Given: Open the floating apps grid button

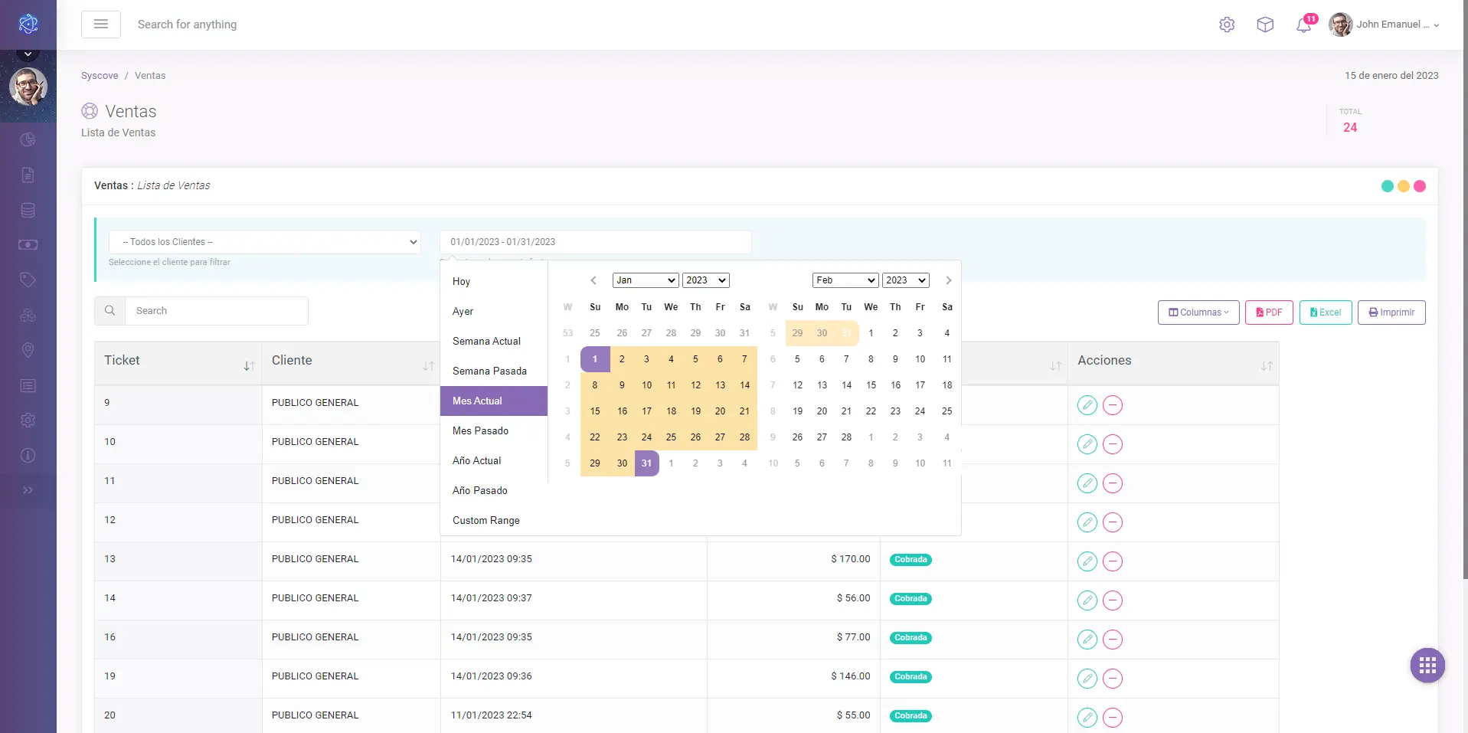Looking at the screenshot, I should pyautogui.click(x=1427, y=666).
